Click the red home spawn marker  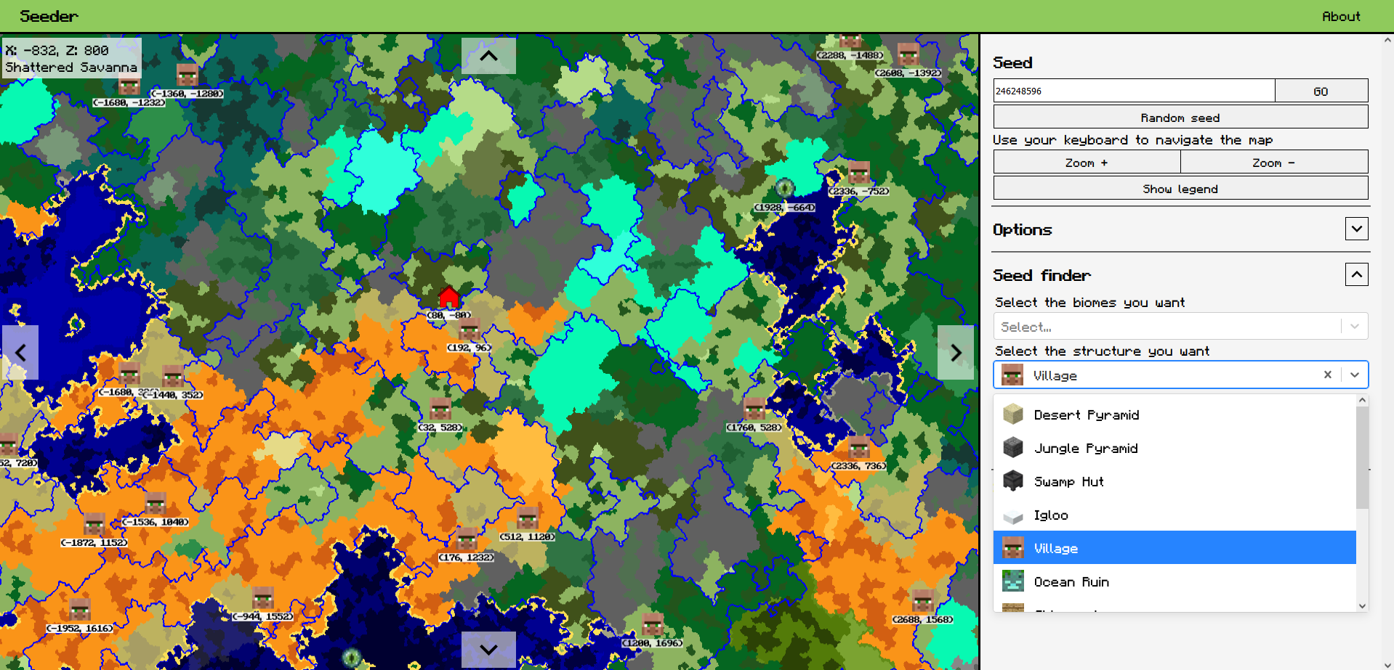(x=449, y=297)
